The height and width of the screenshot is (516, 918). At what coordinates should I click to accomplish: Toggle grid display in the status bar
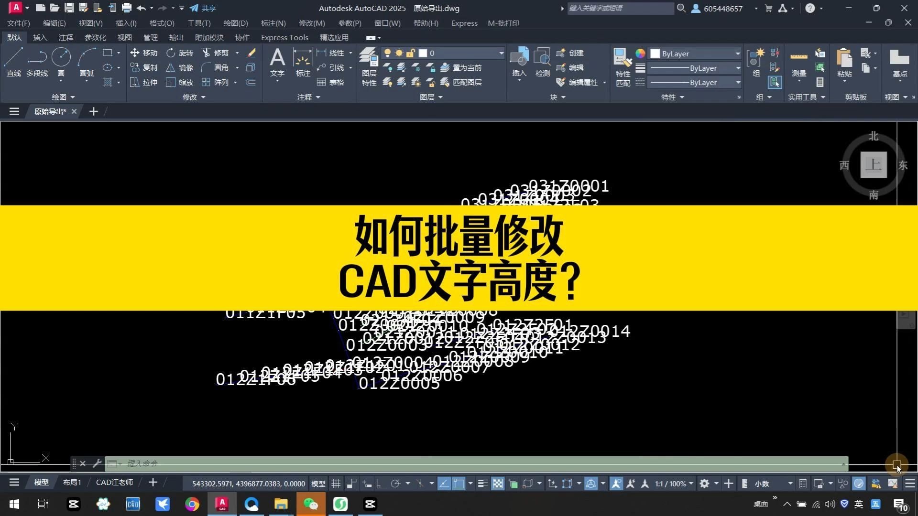click(336, 484)
